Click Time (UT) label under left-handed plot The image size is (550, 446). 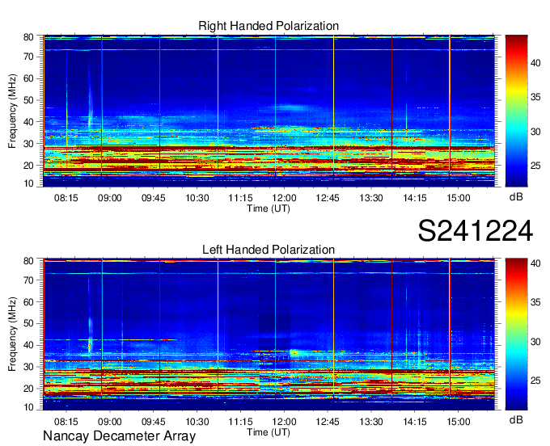[x=269, y=432]
